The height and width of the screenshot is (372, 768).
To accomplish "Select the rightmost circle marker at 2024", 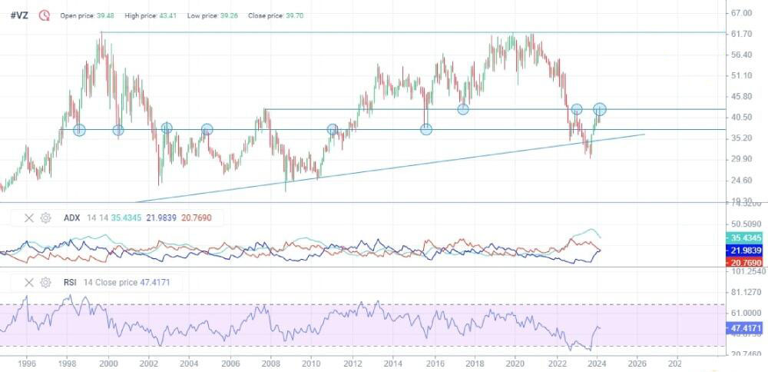I will [x=600, y=109].
